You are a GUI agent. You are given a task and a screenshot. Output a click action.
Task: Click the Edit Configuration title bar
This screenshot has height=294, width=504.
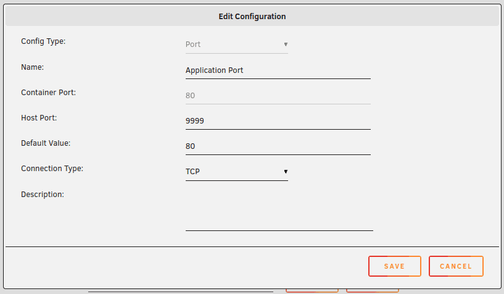pos(252,17)
